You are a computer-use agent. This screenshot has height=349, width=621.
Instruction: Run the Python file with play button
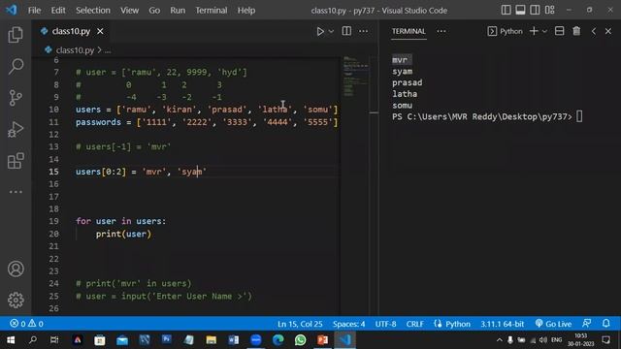point(320,31)
